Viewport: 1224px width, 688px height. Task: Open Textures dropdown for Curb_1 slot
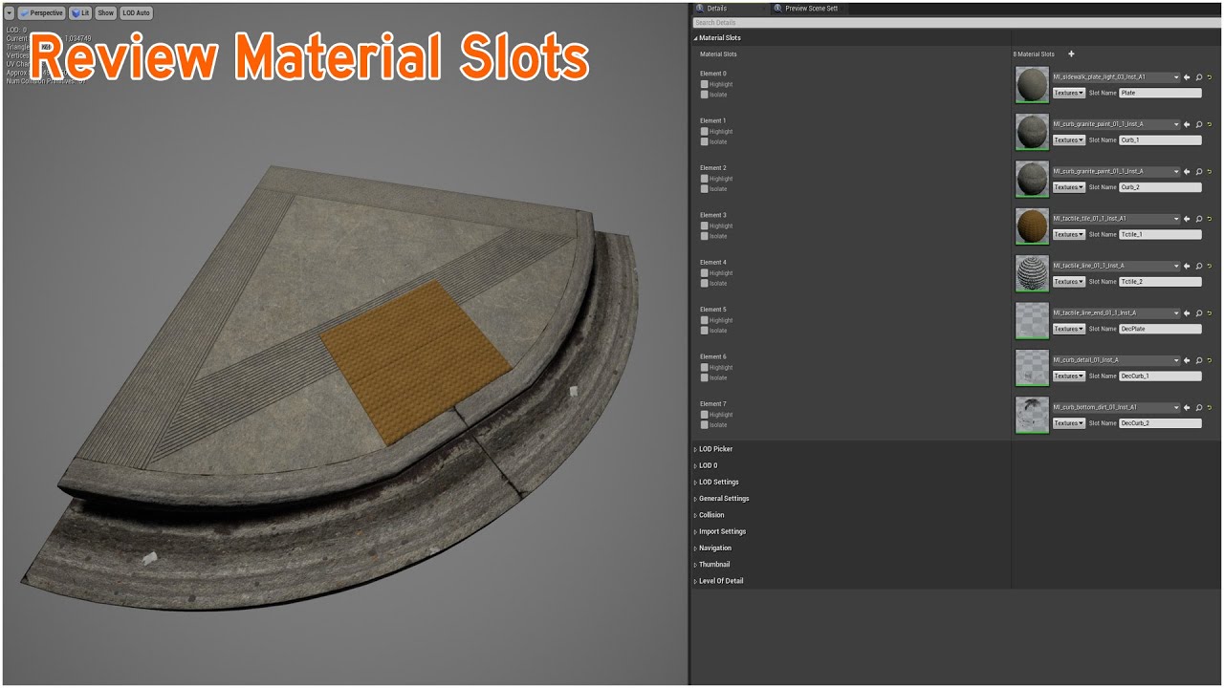pos(1068,140)
